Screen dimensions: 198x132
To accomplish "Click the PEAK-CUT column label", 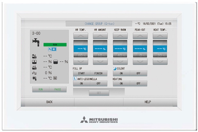I will click(140, 30).
